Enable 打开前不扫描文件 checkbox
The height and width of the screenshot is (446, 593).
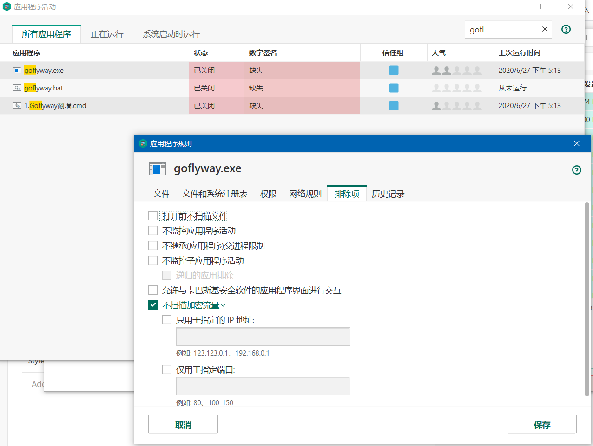153,216
